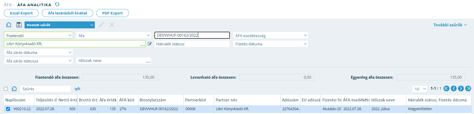Screen dimensions: 474x114
Task: Refresh the ÁFA Analitika page icon
Action: click(x=57, y=4)
